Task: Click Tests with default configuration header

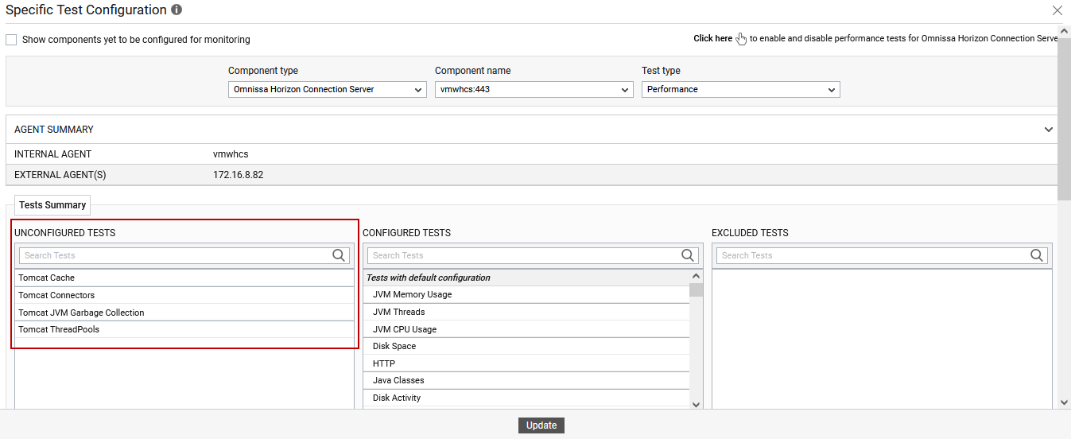Action: click(x=526, y=278)
